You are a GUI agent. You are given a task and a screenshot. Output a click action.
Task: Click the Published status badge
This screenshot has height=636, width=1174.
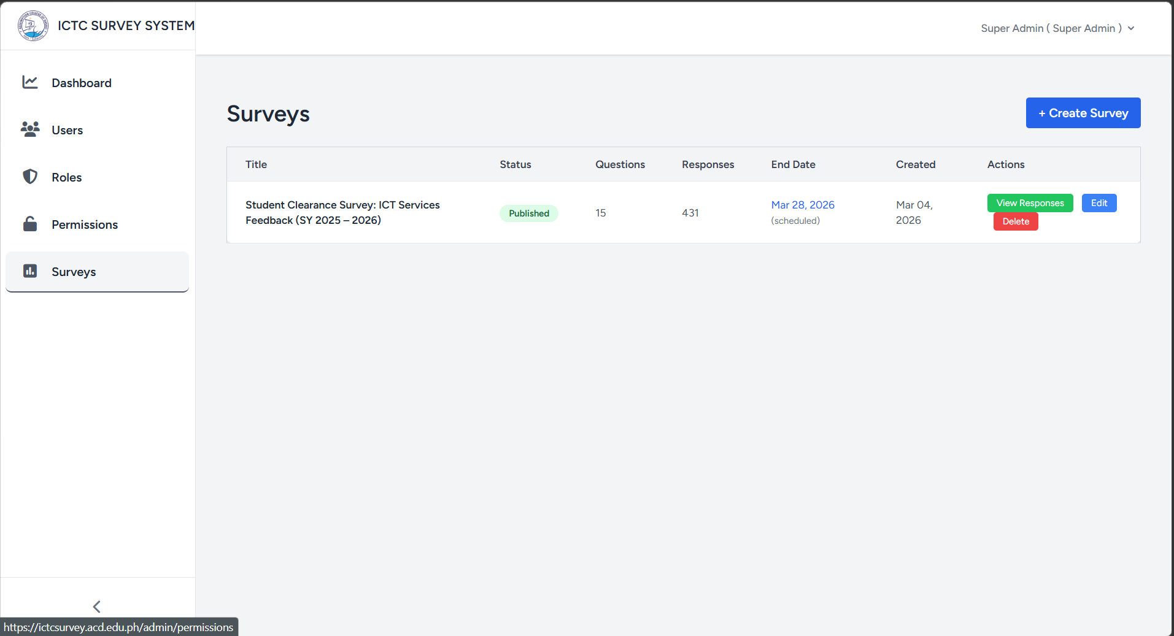pos(528,213)
